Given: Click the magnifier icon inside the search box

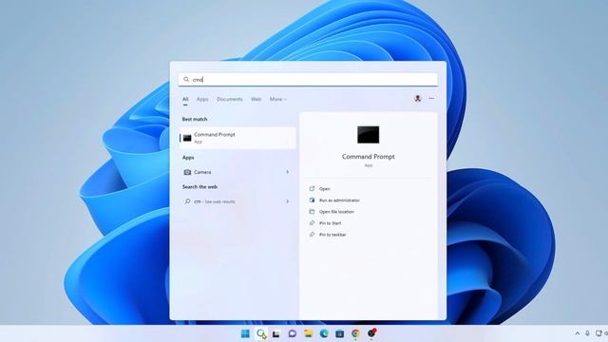Looking at the screenshot, I should tap(186, 80).
